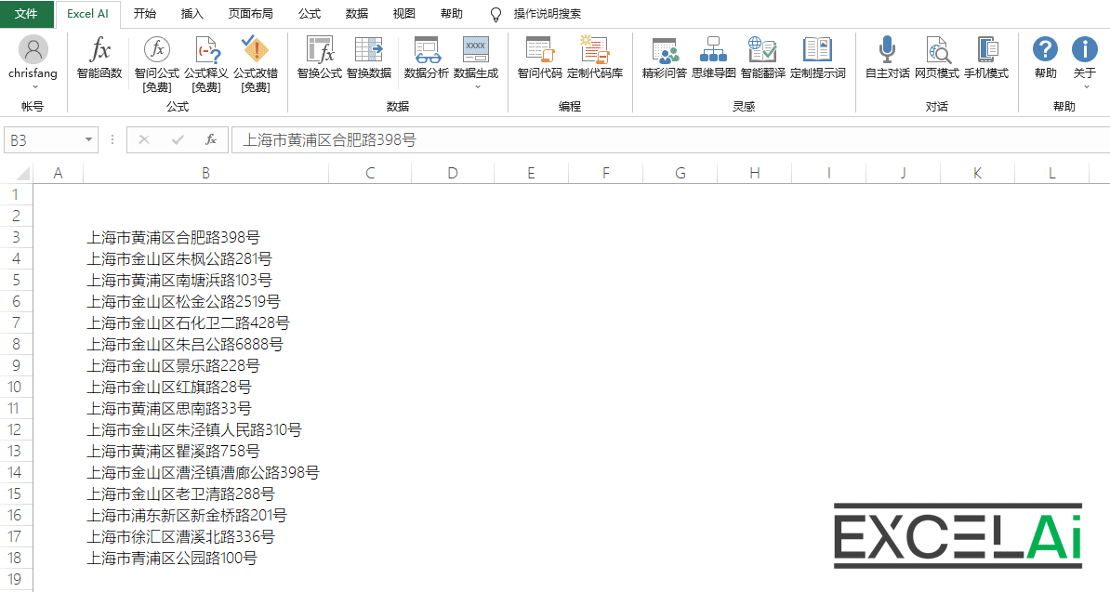The width and height of the screenshot is (1110, 592).
Task: Switch to 网页模式 web mode
Action: point(936,58)
